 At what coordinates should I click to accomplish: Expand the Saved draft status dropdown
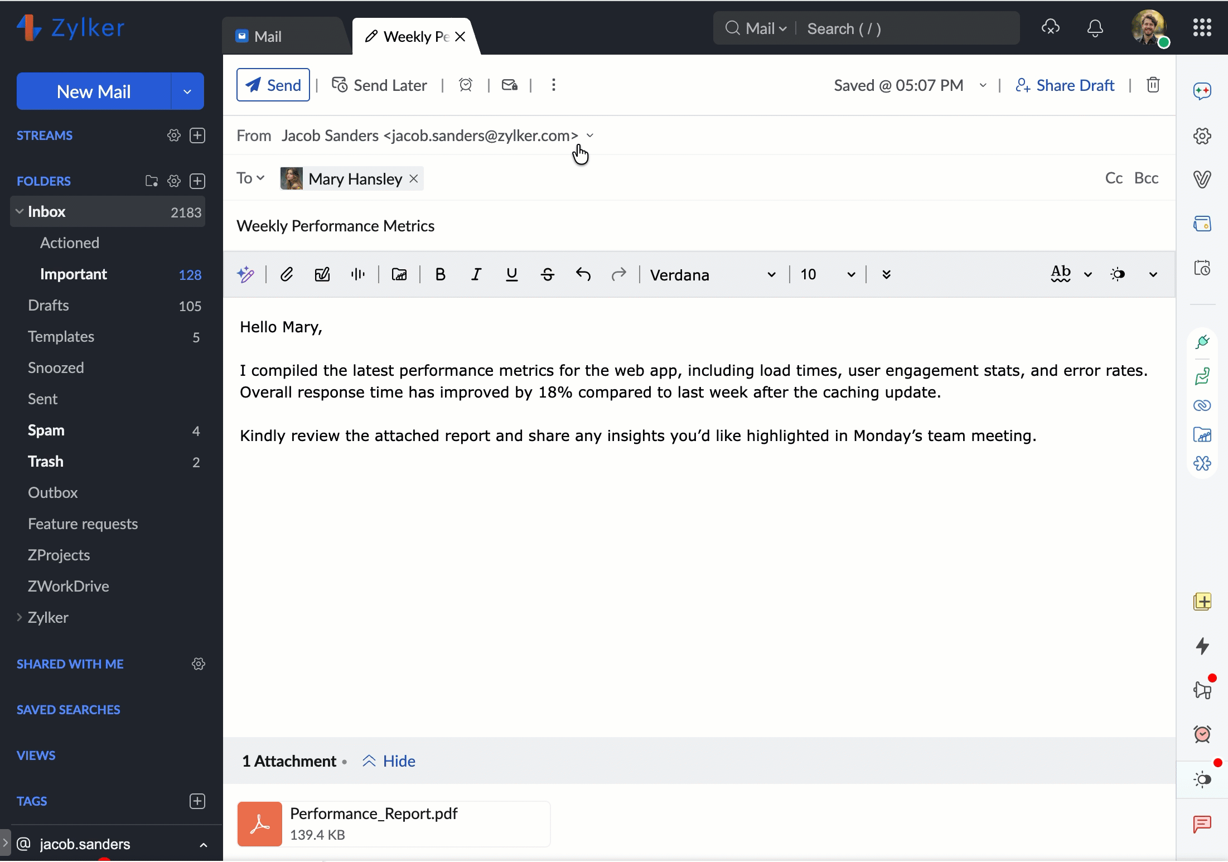point(983,85)
